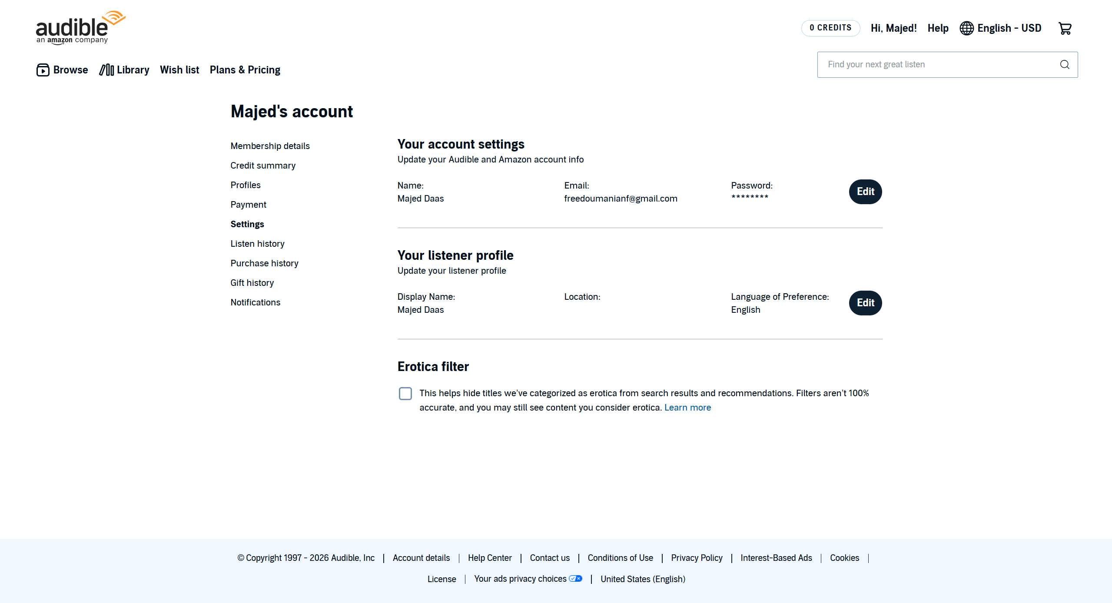Select Purchase history from sidebar
The image size is (1112, 603).
click(x=264, y=263)
